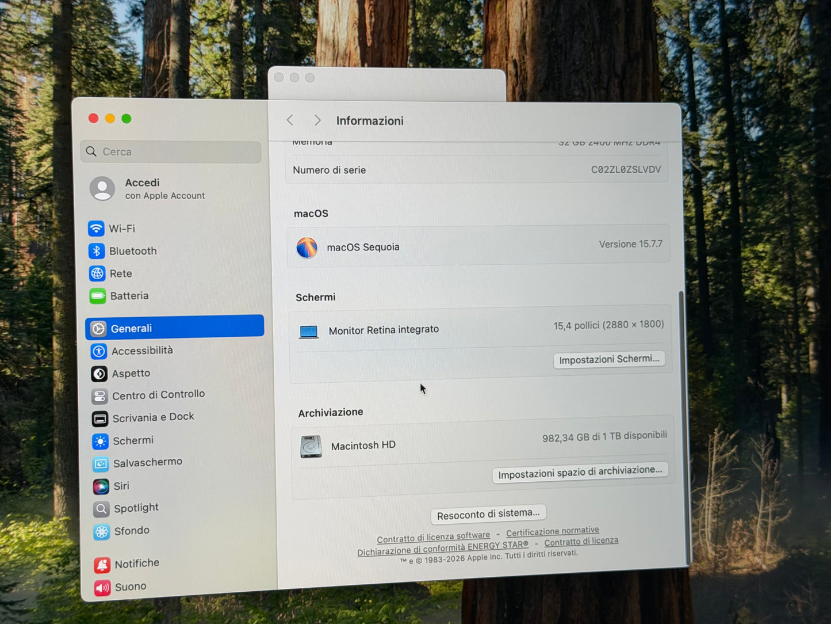The image size is (831, 624).
Task: Click the search magnifier icon in Cerca field
Action: click(91, 151)
